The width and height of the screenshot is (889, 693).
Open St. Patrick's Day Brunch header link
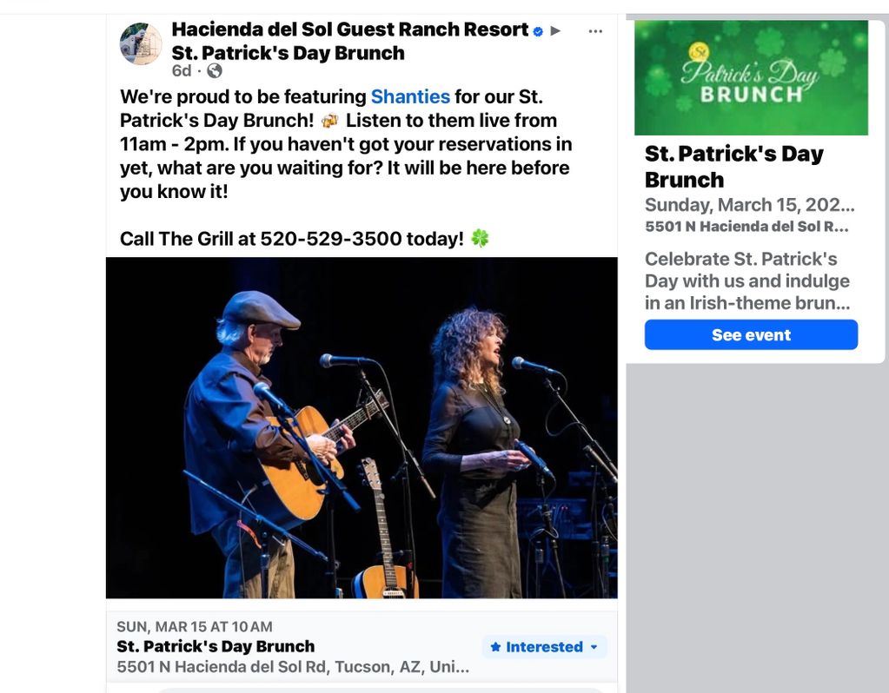click(288, 53)
